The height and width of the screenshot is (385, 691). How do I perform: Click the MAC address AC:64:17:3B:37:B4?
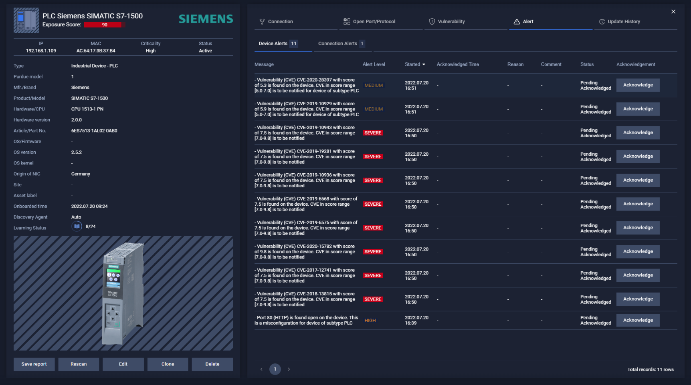click(x=96, y=51)
